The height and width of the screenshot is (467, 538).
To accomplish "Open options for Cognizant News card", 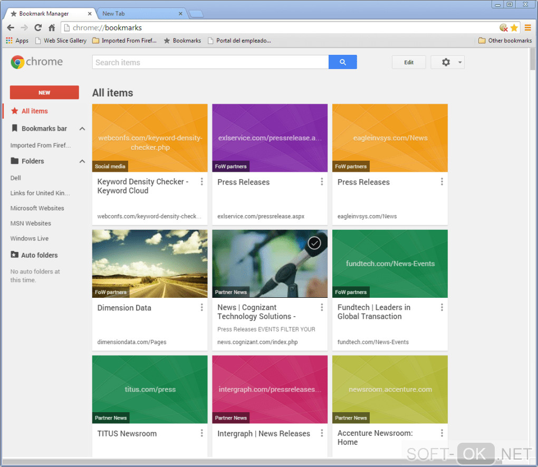I will [322, 307].
